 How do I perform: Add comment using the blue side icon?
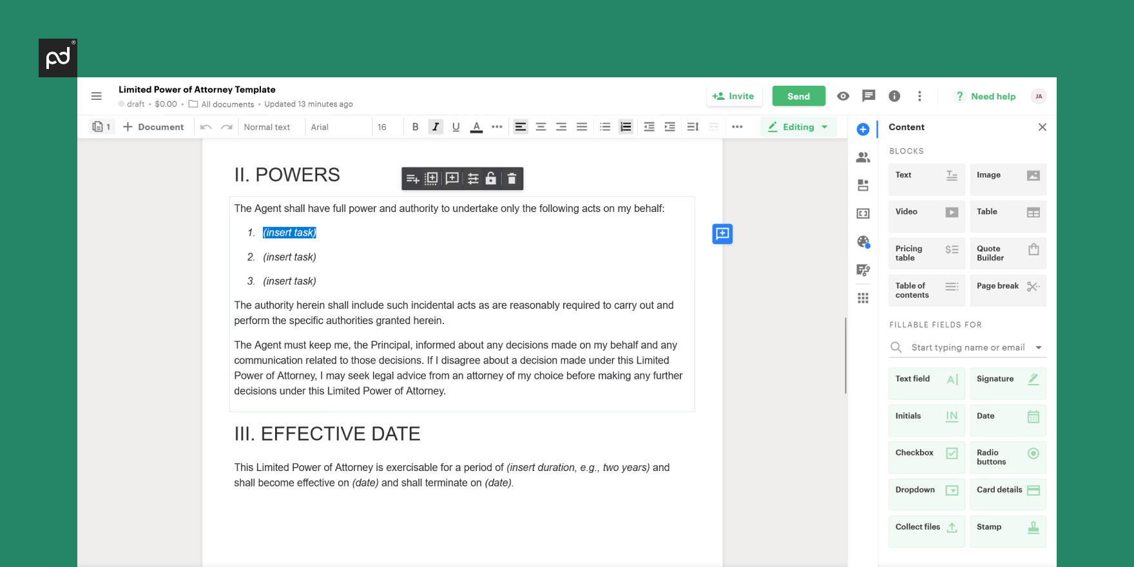point(722,233)
